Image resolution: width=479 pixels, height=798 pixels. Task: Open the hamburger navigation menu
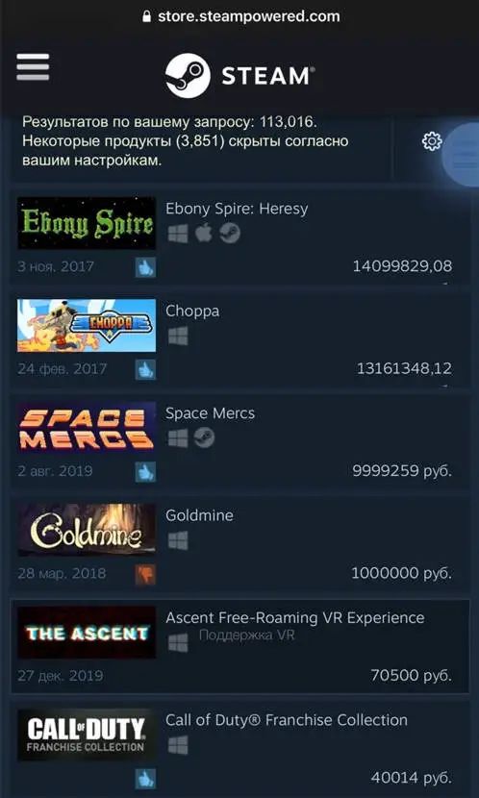[x=33, y=67]
